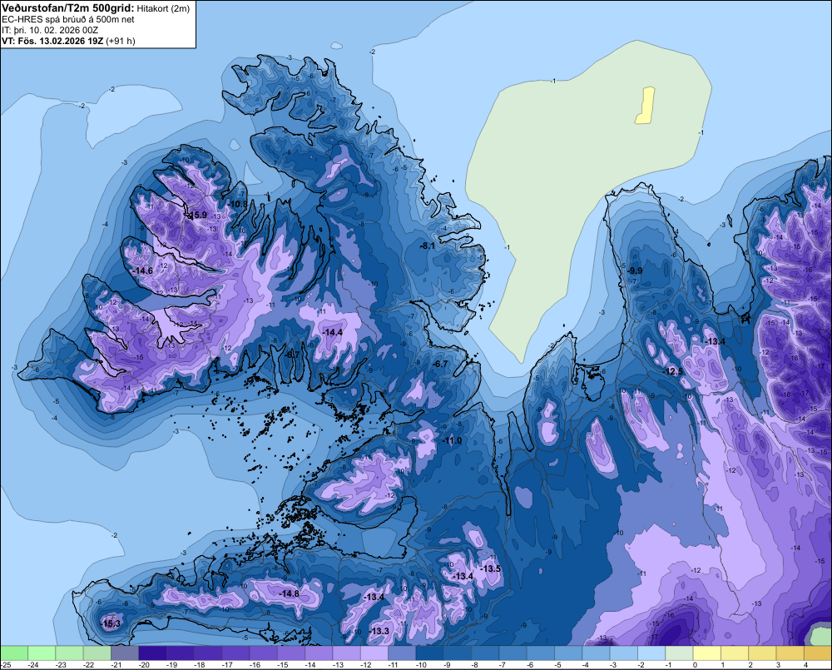This screenshot has width=832, height=670.
Task: Click the header title 'Veðurstofan/T2m 500grid:'
Action: pyautogui.click(x=68, y=8)
